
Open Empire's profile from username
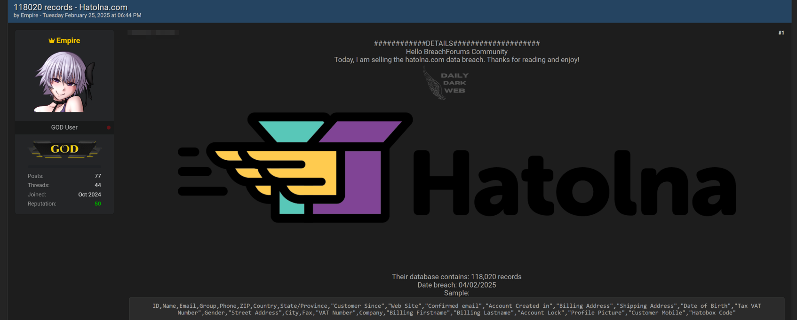(68, 40)
